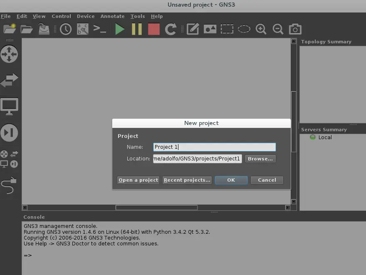Click the Console panel title
Image resolution: width=366 pixels, height=275 pixels.
click(x=34, y=217)
